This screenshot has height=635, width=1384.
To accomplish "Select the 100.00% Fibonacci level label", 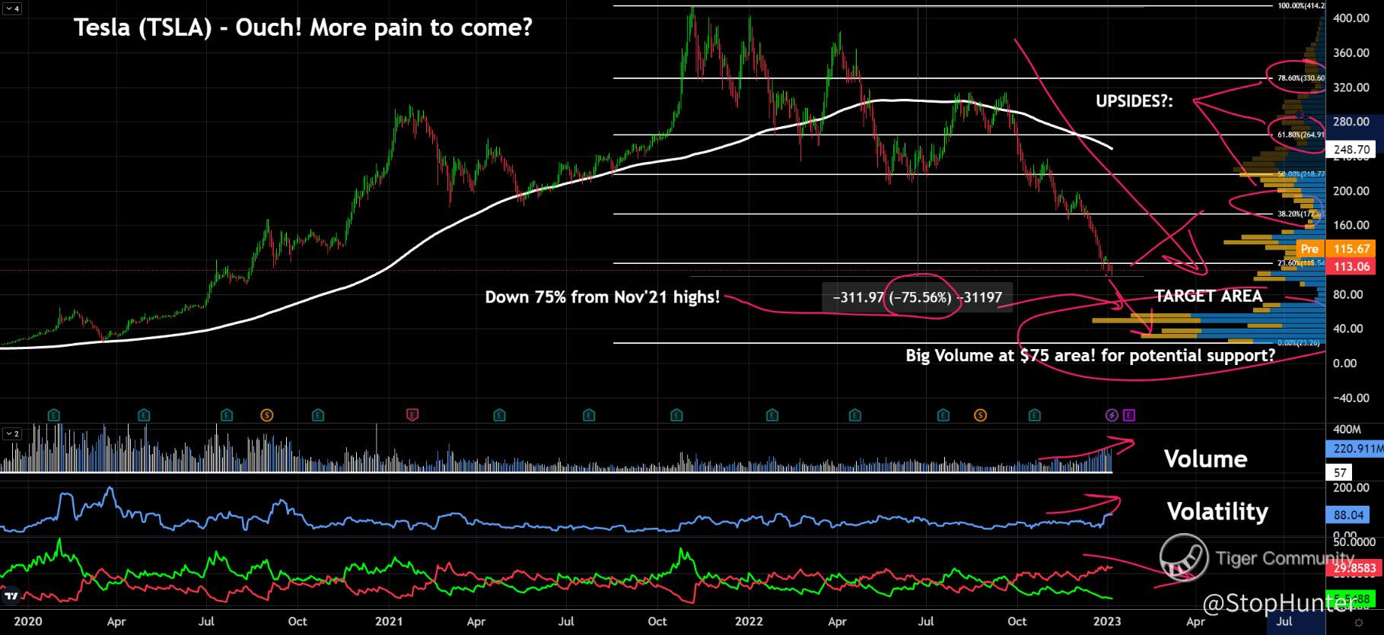I will 1302,5.
